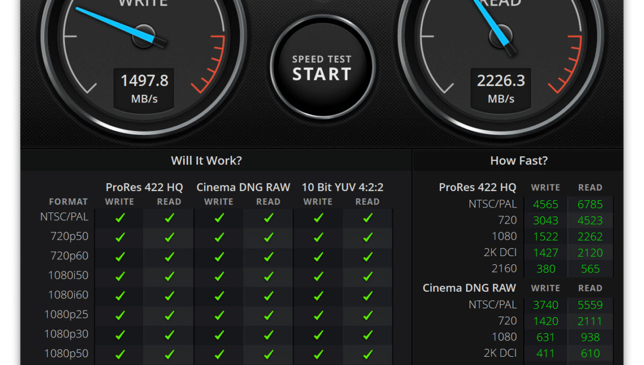Click the 411 write value
Image resolution: width=644 pixels, height=365 pixels.
coord(545,353)
